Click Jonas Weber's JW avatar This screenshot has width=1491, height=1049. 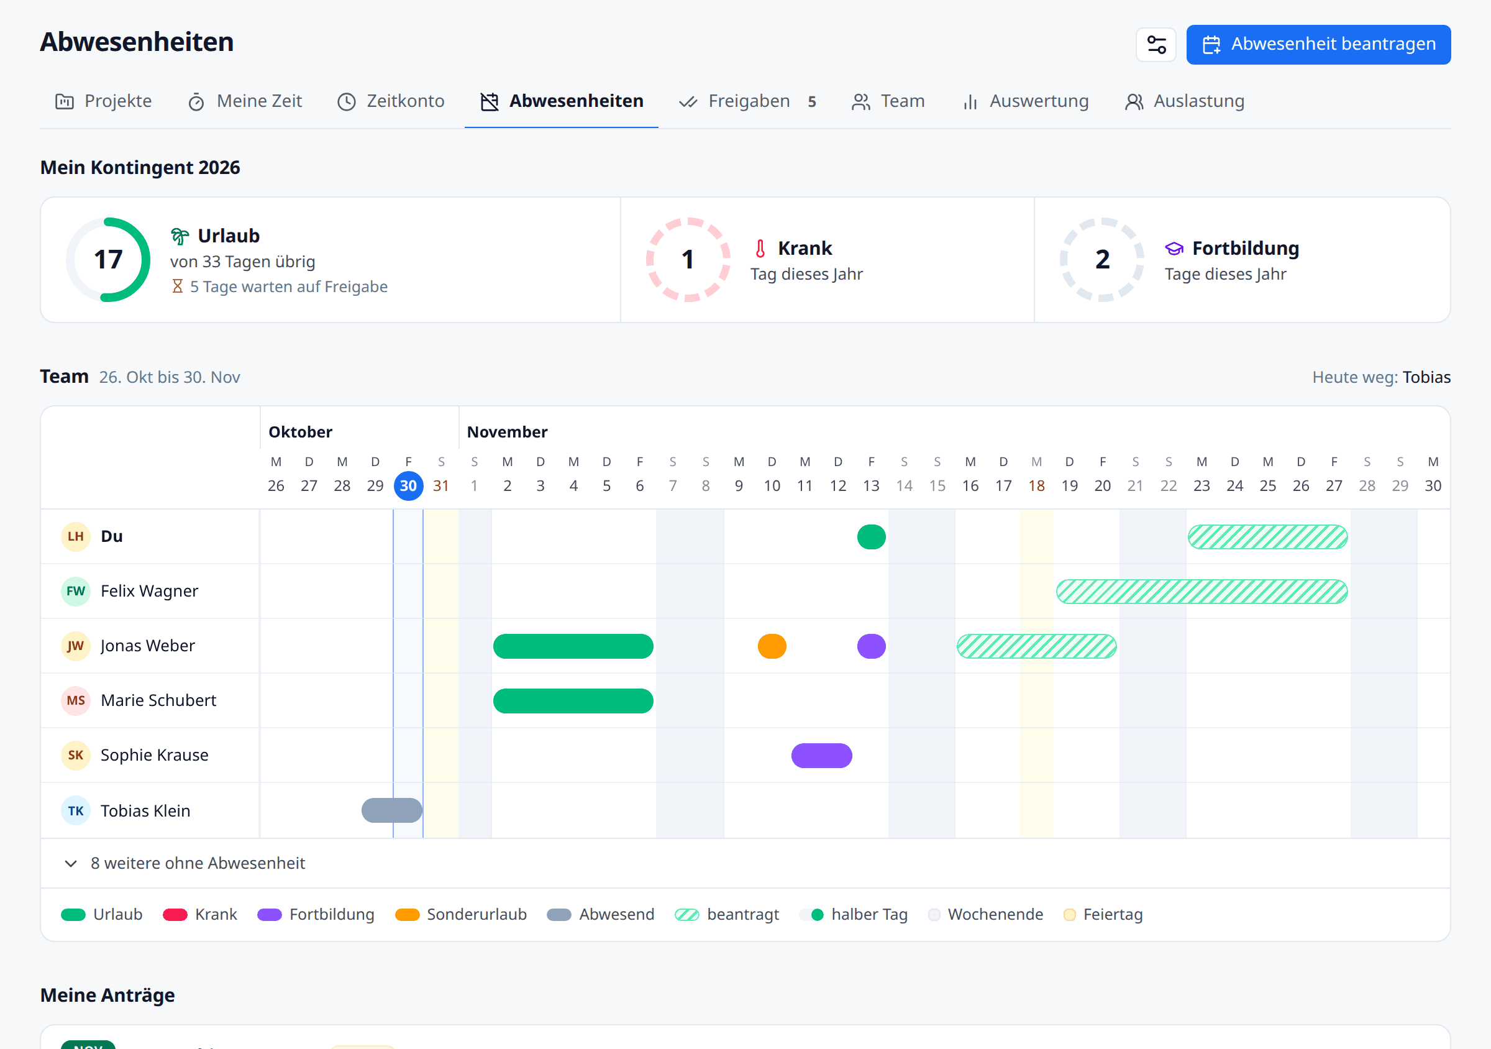click(x=75, y=646)
